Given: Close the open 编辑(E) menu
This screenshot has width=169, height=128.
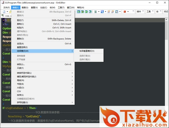Looking at the screenshot, I should [16, 7].
